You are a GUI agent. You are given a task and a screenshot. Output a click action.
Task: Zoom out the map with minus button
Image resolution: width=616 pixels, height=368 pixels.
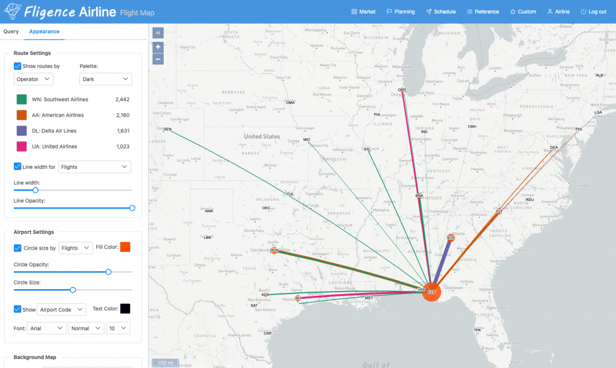tap(158, 60)
